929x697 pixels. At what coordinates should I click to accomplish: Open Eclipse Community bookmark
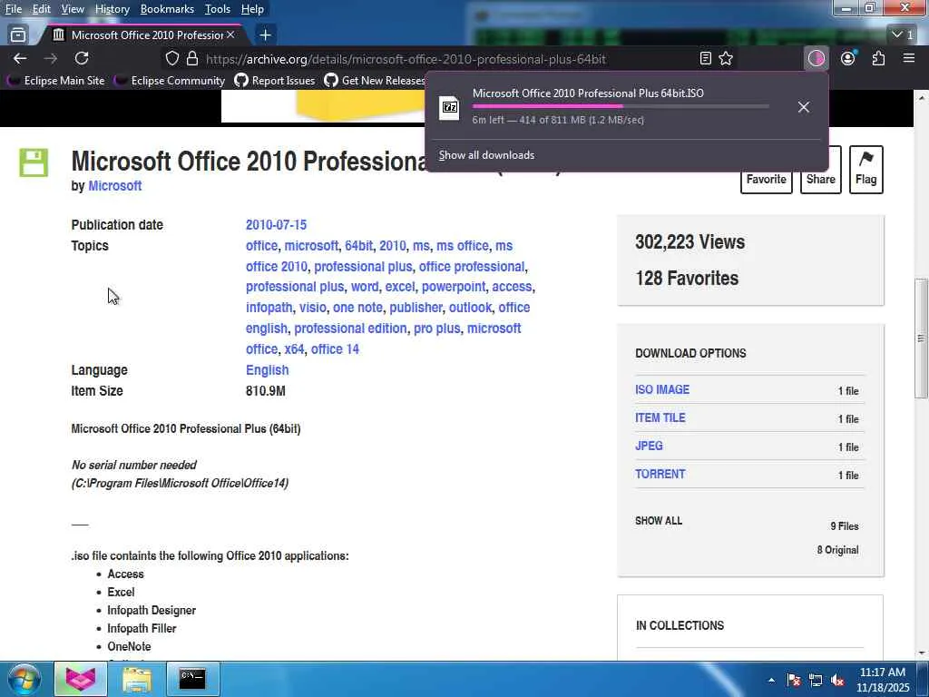click(x=170, y=80)
